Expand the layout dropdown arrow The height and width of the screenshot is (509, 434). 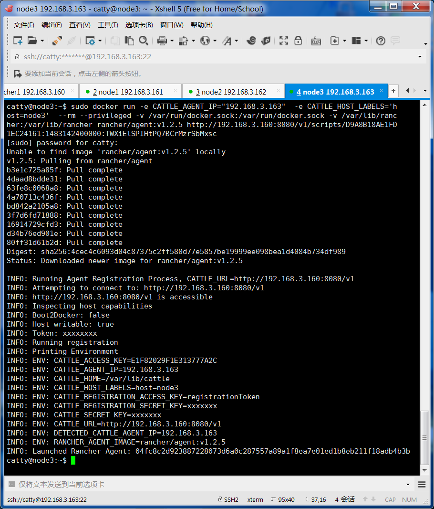[366, 41]
